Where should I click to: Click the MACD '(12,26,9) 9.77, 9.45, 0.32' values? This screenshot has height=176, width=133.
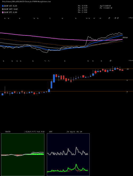click(34, 132)
